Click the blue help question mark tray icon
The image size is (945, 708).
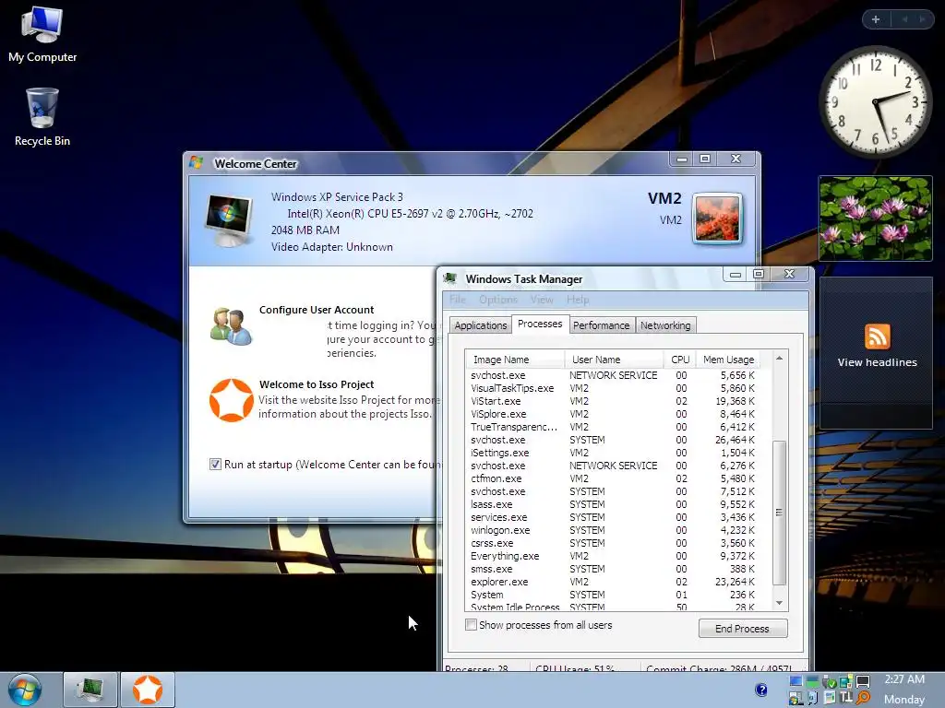point(761,690)
